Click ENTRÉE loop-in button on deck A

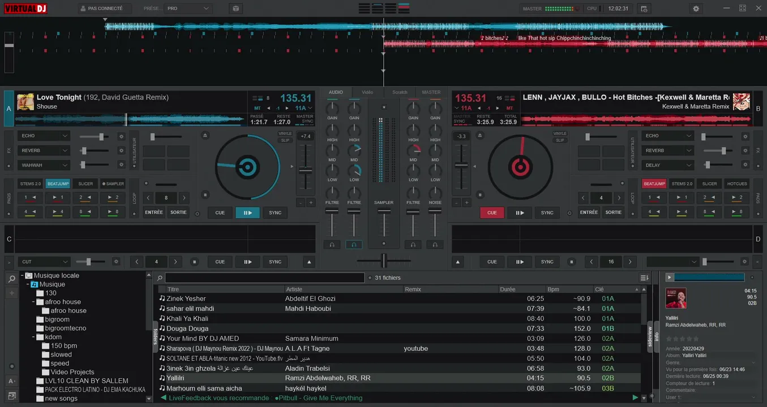(154, 213)
